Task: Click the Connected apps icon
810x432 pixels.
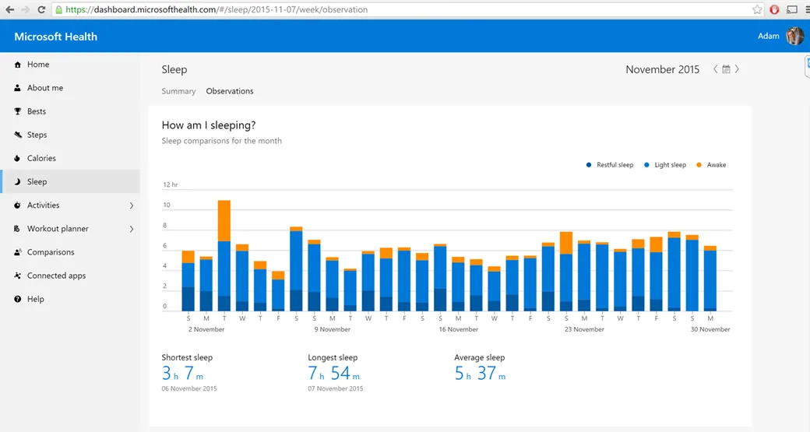Action: (x=18, y=276)
